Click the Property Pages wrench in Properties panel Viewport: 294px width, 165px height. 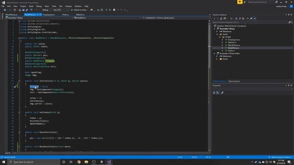click(x=222, y=93)
